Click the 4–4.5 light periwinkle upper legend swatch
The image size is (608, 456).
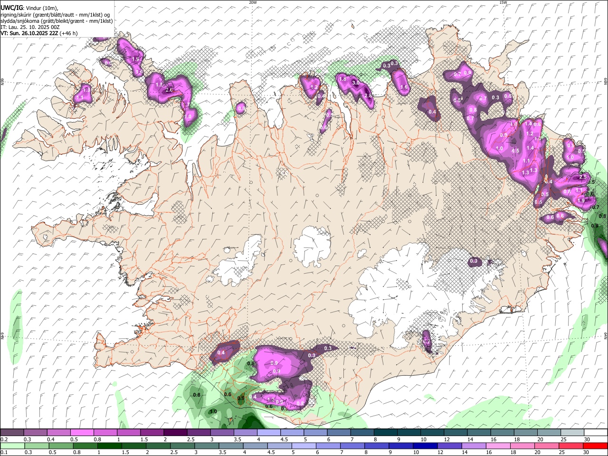click(x=268, y=433)
